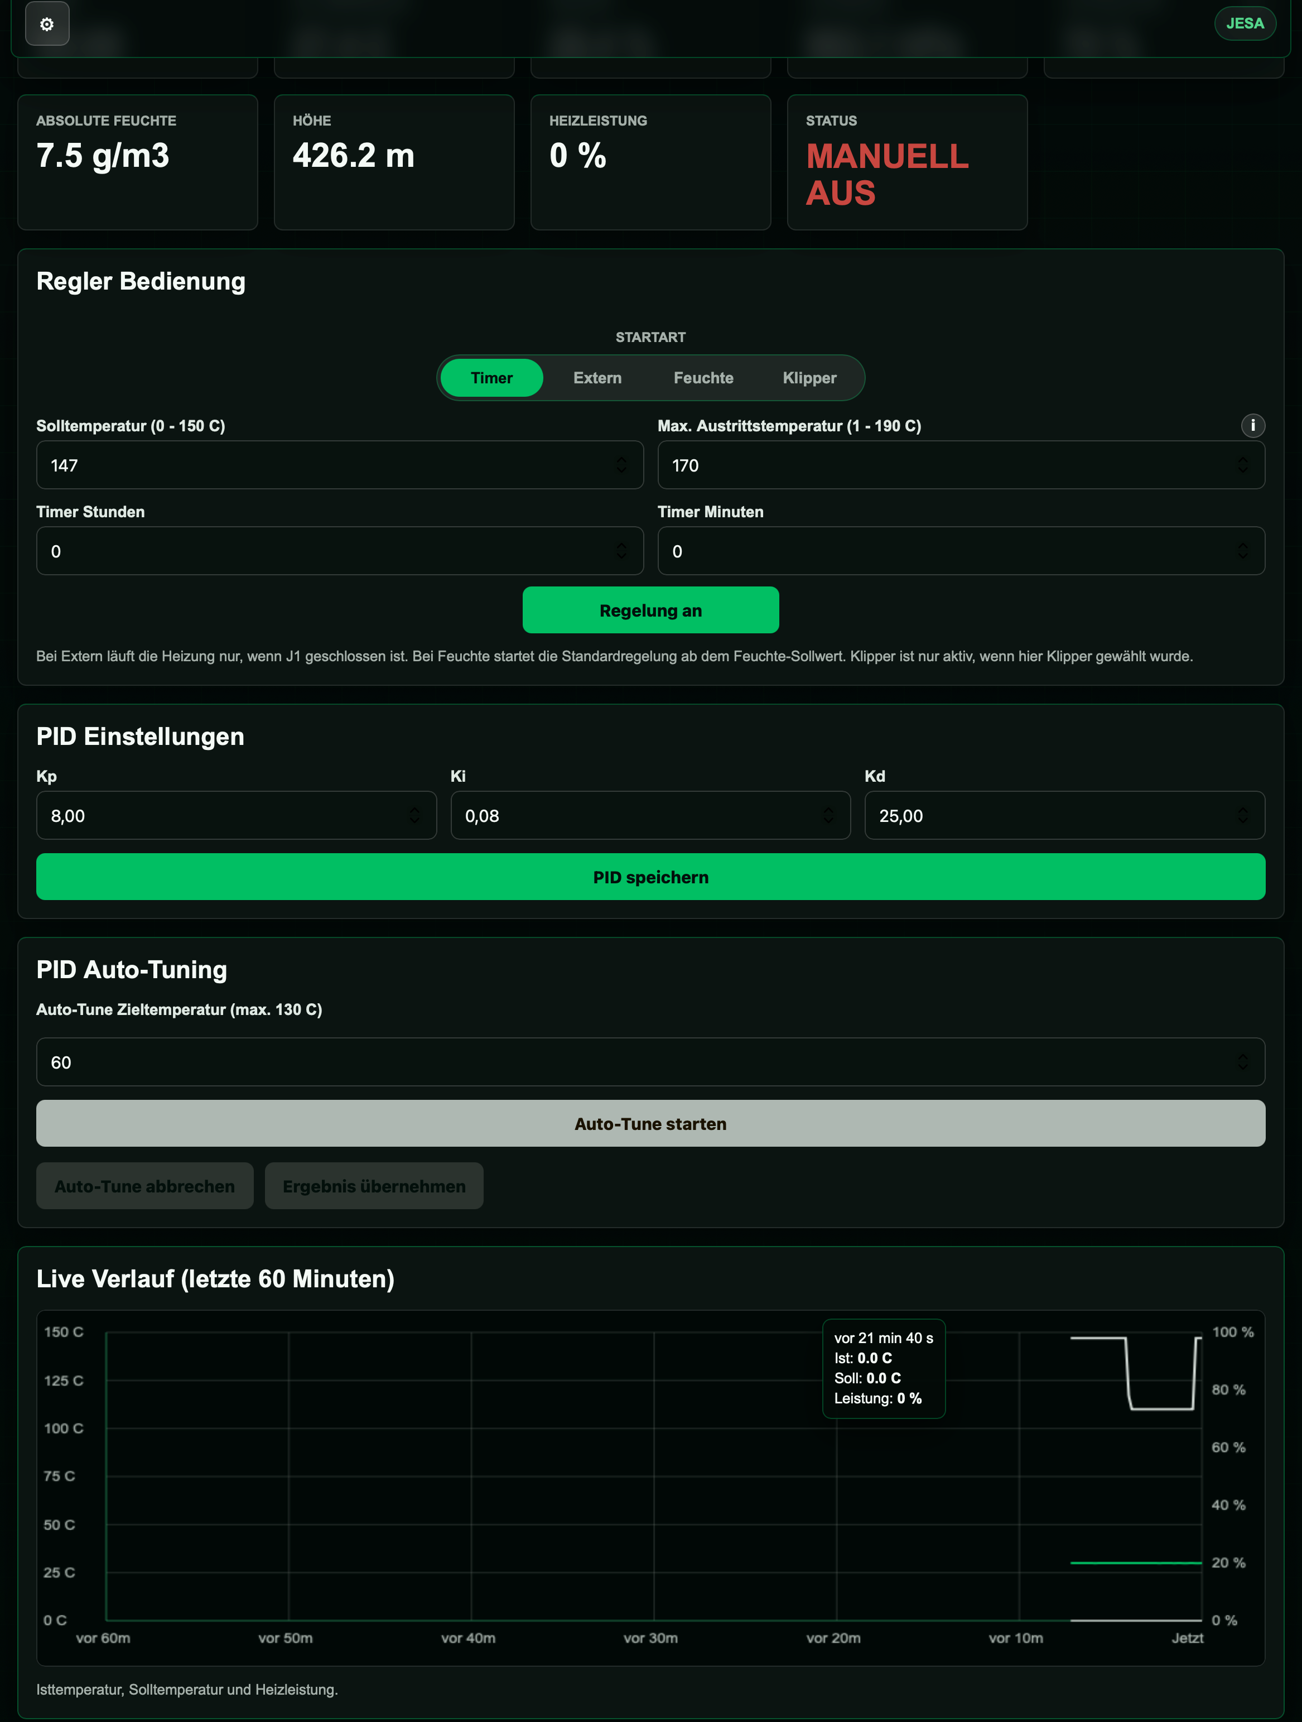Save PID values with PID speichern

[x=650, y=877]
